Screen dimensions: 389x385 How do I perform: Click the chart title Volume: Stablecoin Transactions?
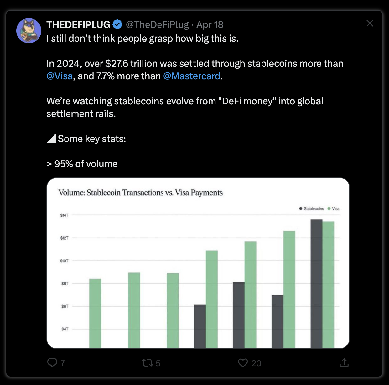[x=141, y=192]
